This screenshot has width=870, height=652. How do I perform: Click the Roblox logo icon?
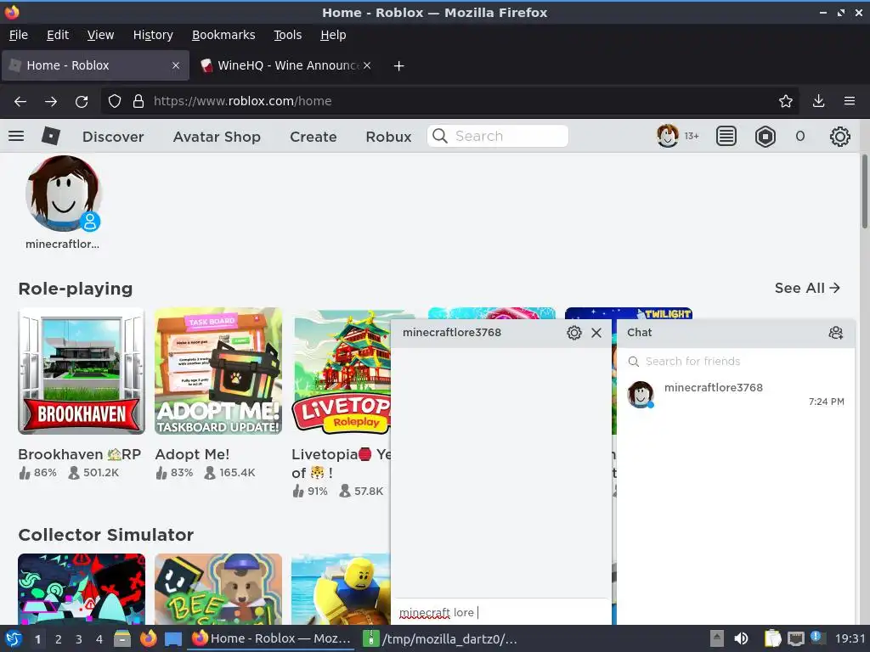pyautogui.click(x=50, y=136)
